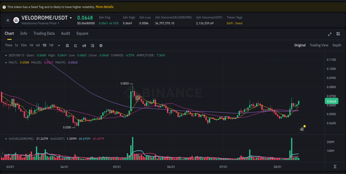This screenshot has height=174, width=346.
Task: Click the More details link
Action: coord(104,7)
